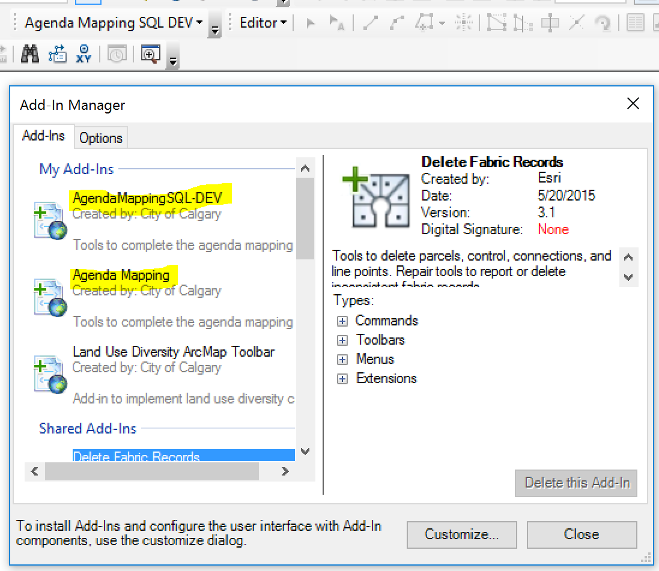Click the Shared Add-Ins section header
The image size is (659, 571).
88,428
